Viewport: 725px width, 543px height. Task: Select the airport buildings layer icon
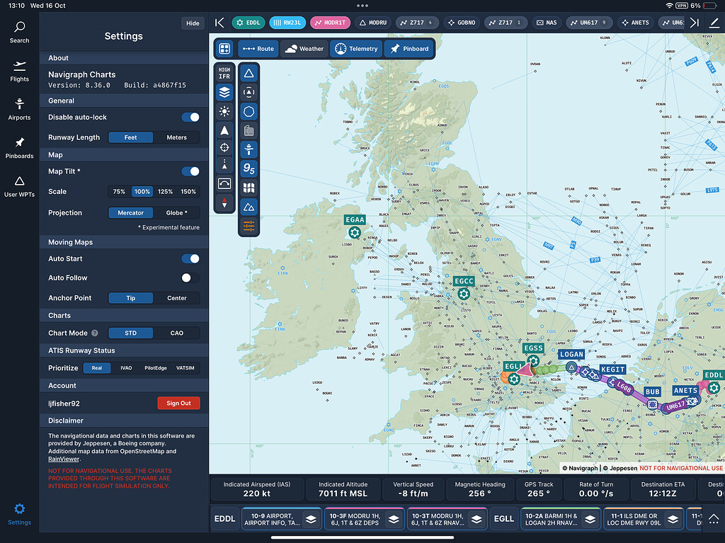click(249, 130)
